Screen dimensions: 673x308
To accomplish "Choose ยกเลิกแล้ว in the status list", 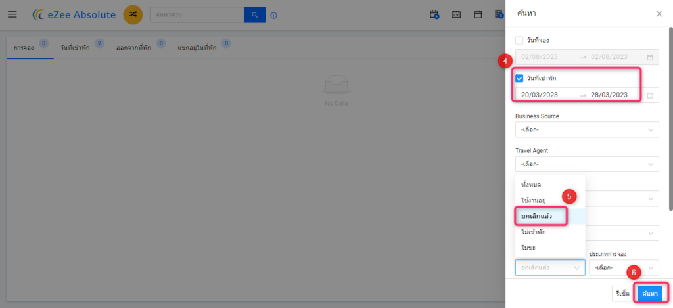I will [550, 216].
